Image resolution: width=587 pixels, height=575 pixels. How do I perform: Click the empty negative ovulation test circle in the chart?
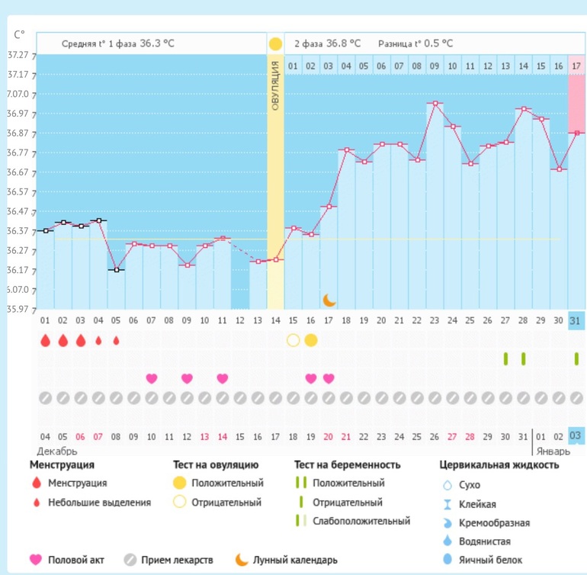(293, 340)
